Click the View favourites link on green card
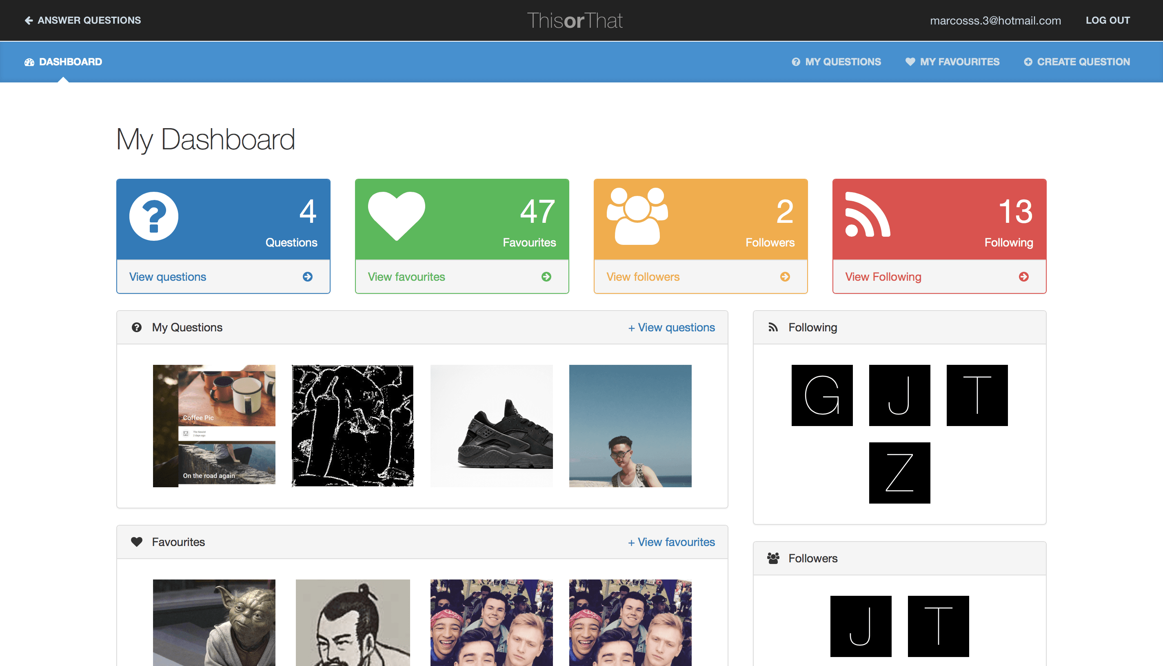 click(x=406, y=277)
